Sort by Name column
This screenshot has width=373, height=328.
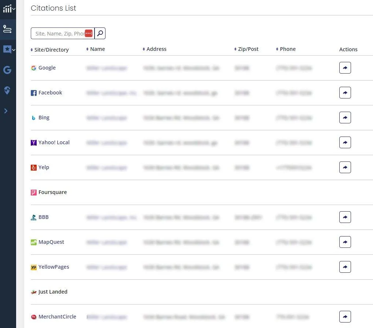coord(96,49)
